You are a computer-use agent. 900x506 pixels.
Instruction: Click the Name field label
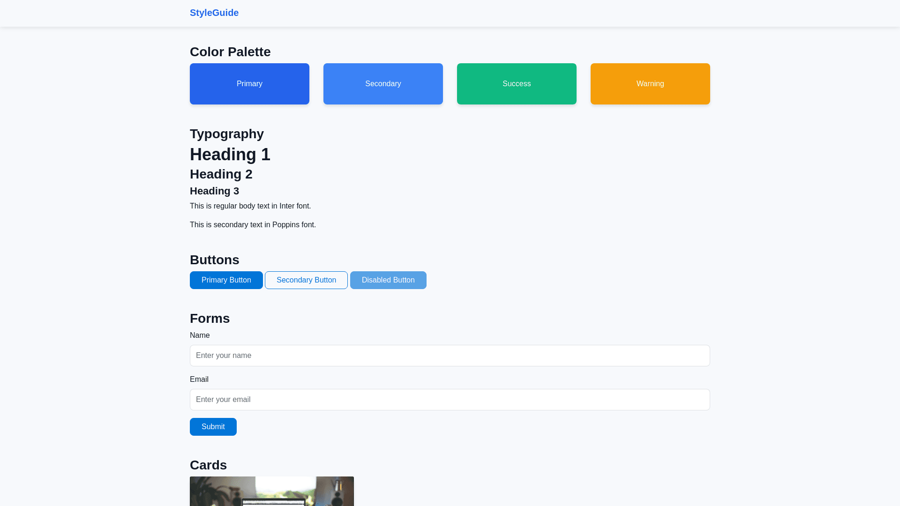pos(200,335)
